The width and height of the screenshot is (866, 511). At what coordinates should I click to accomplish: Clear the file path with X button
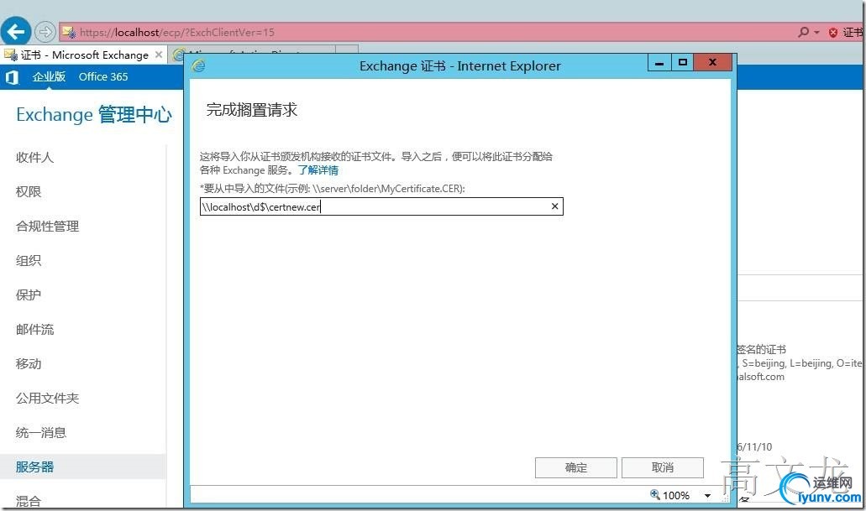coord(554,206)
